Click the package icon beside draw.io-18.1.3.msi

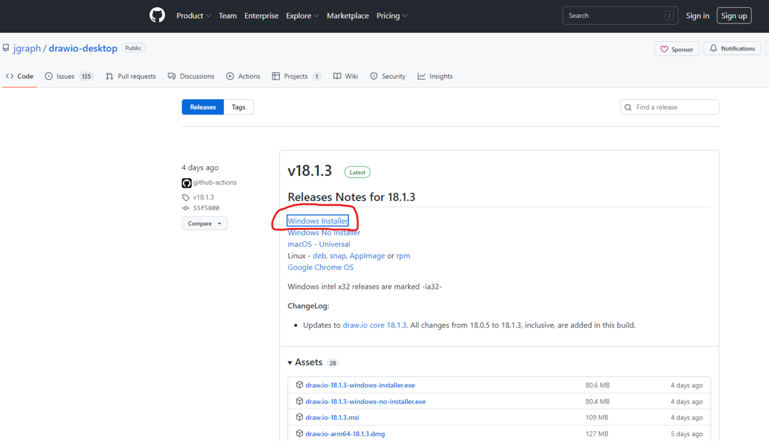pos(299,417)
